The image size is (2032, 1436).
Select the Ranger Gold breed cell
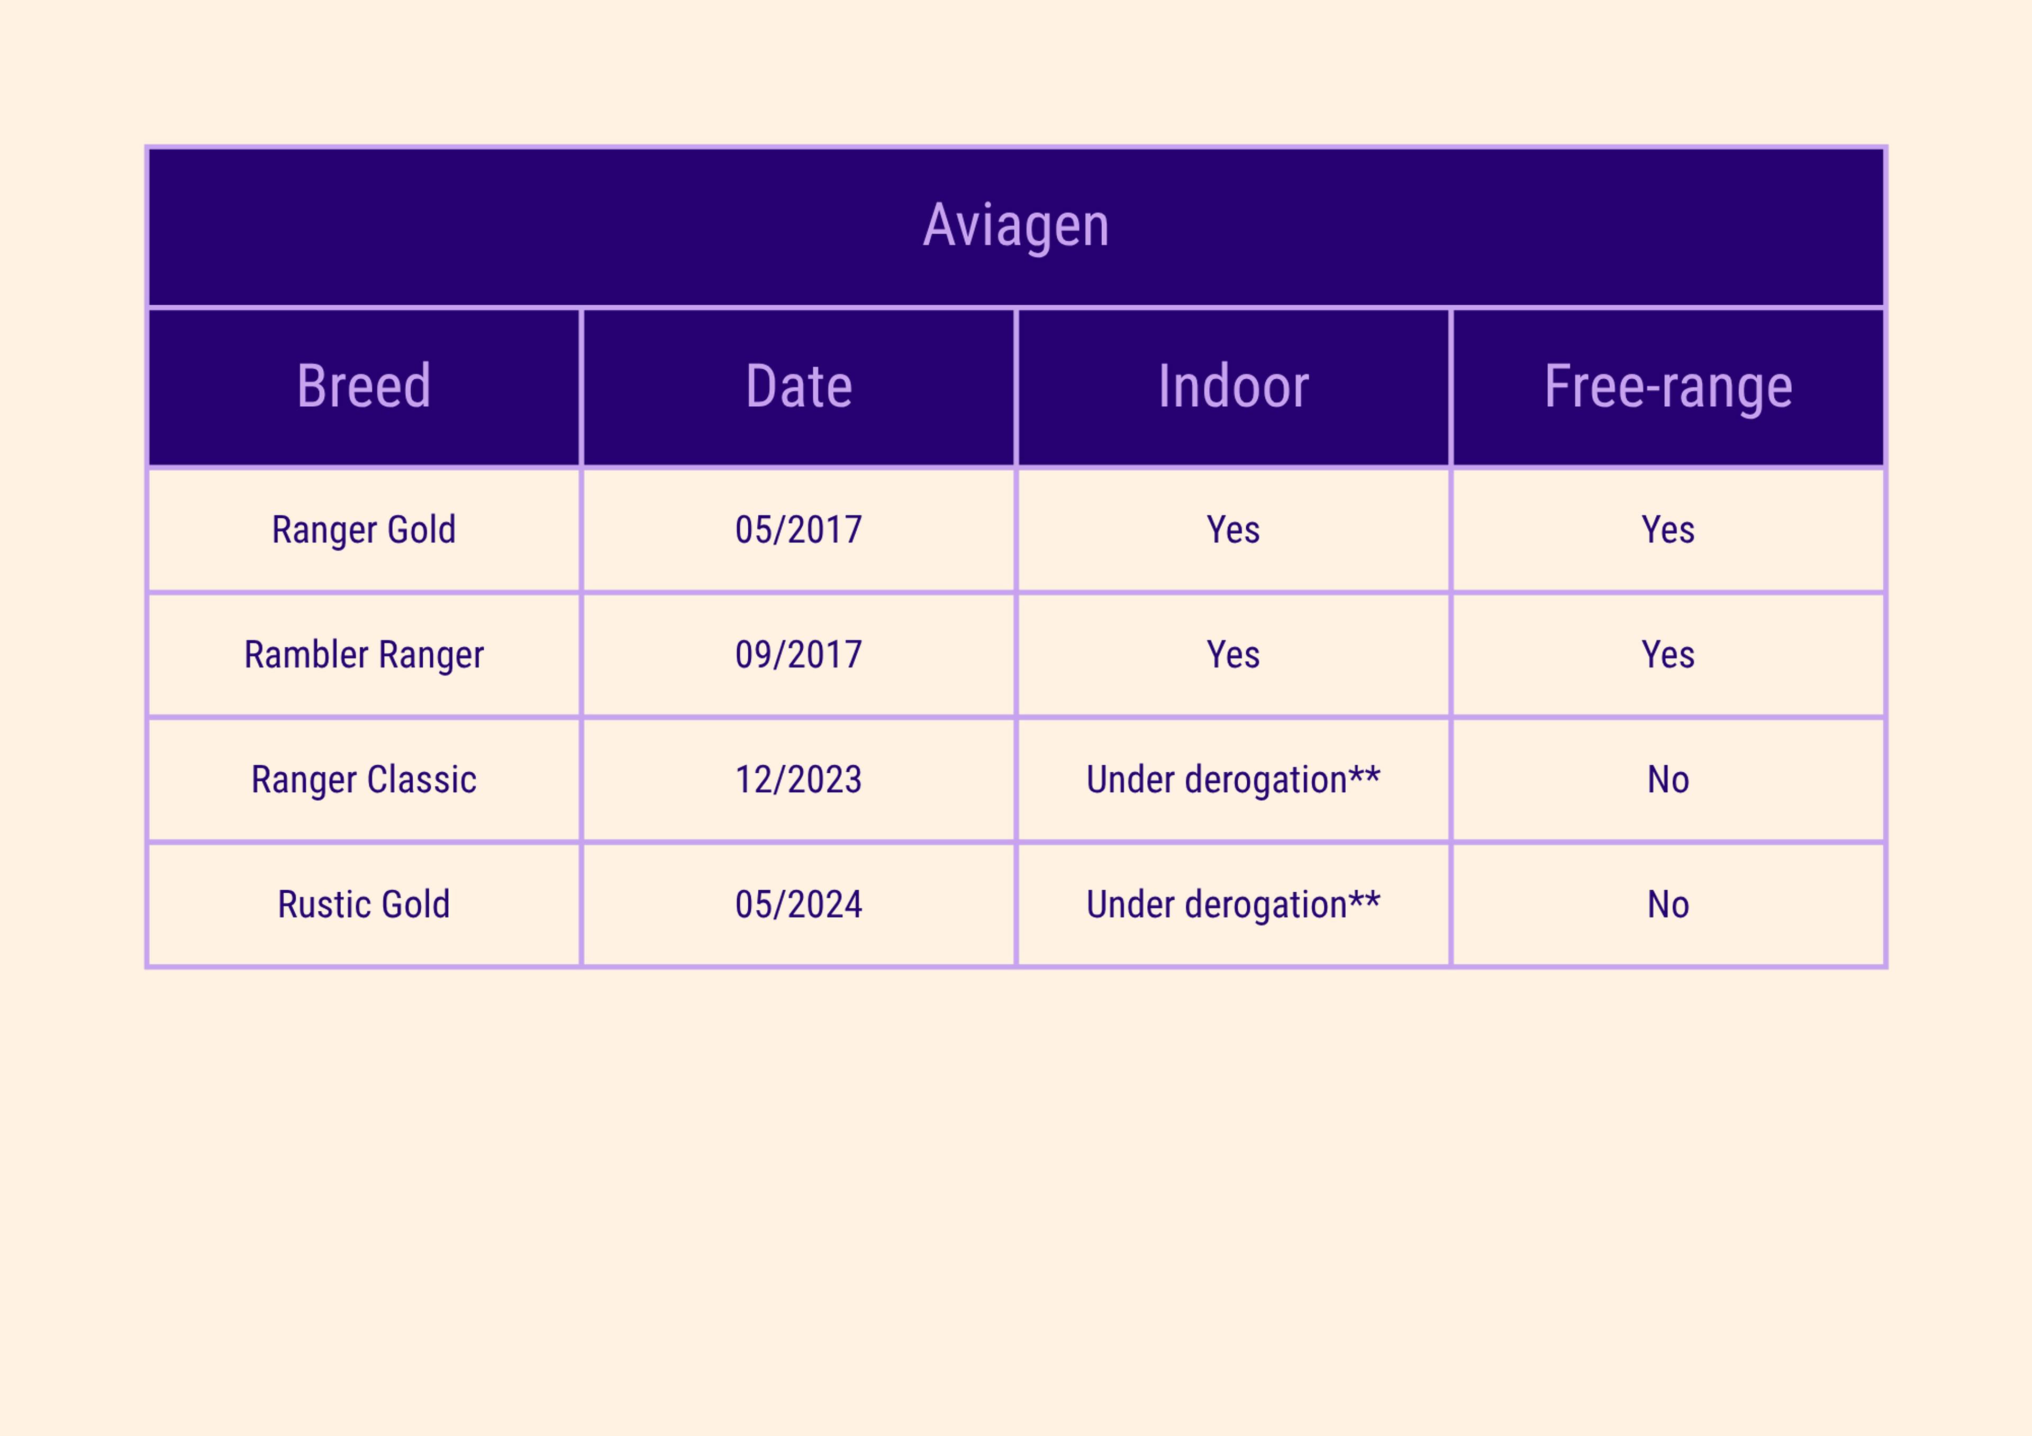(x=364, y=530)
